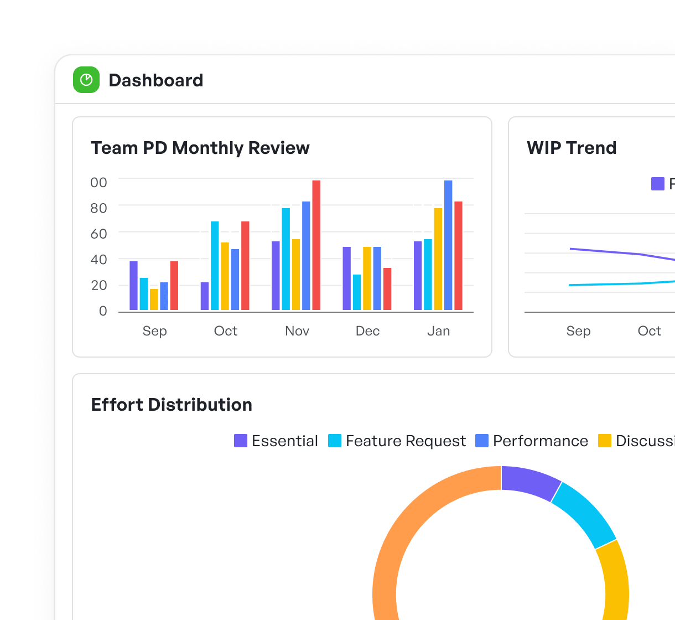The width and height of the screenshot is (675, 620).
Task: Click the Dec axis label
Action: coord(368,331)
